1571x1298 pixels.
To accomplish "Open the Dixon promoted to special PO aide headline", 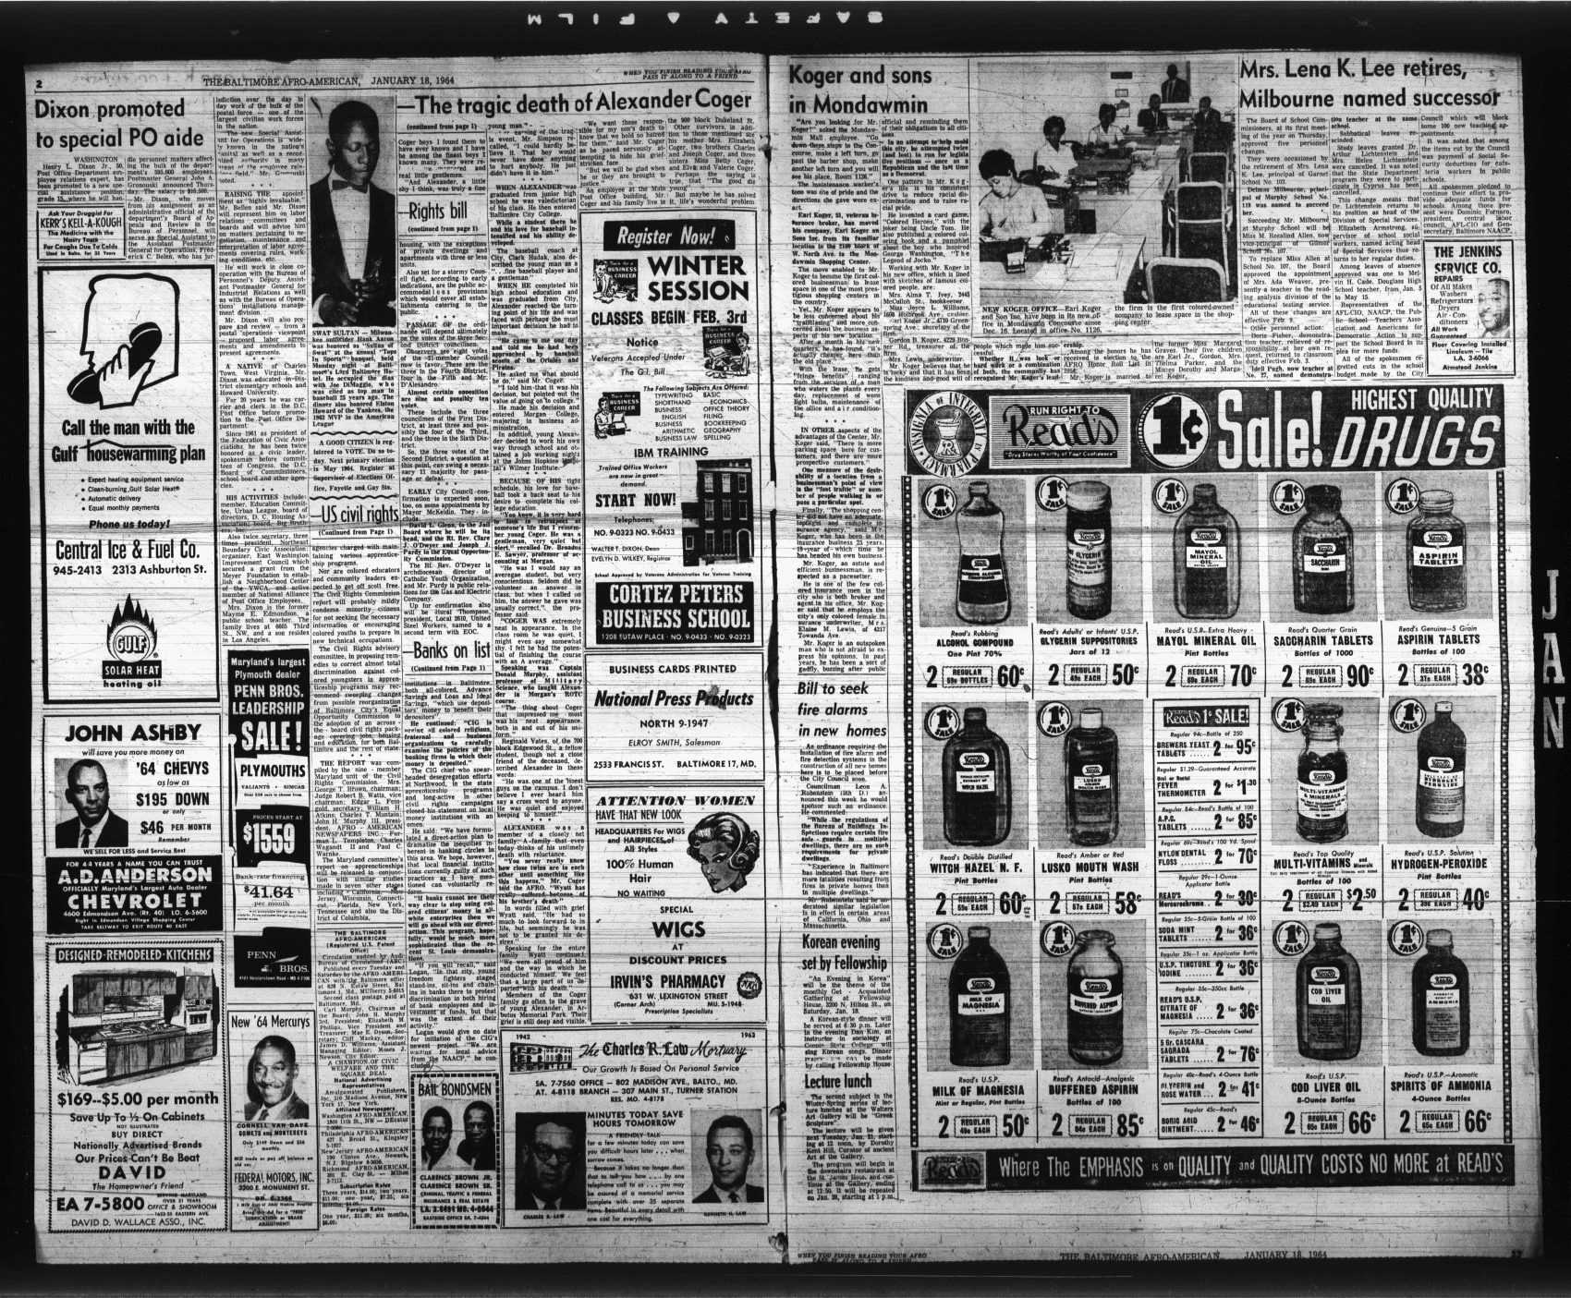I will [110, 127].
